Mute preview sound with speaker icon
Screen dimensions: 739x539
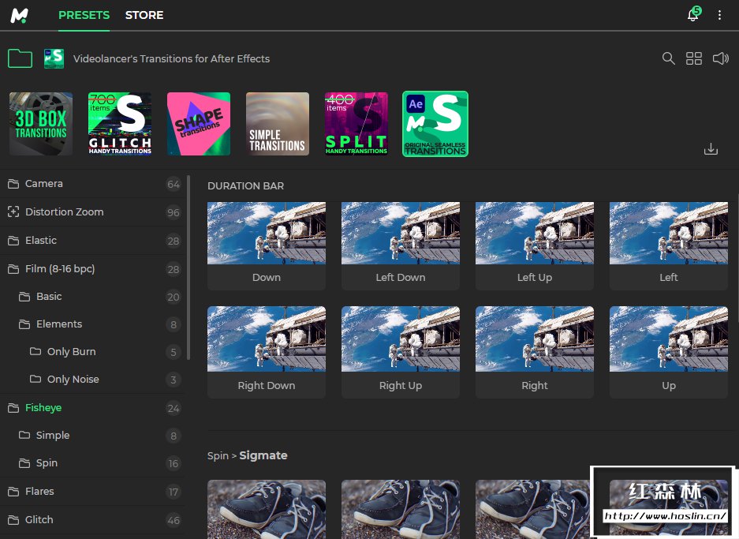(720, 58)
